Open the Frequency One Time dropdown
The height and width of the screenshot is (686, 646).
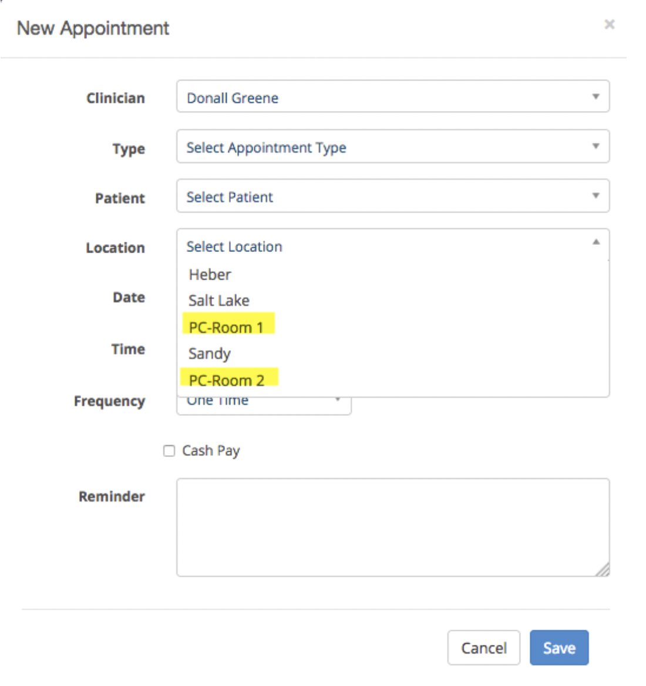[x=264, y=406]
